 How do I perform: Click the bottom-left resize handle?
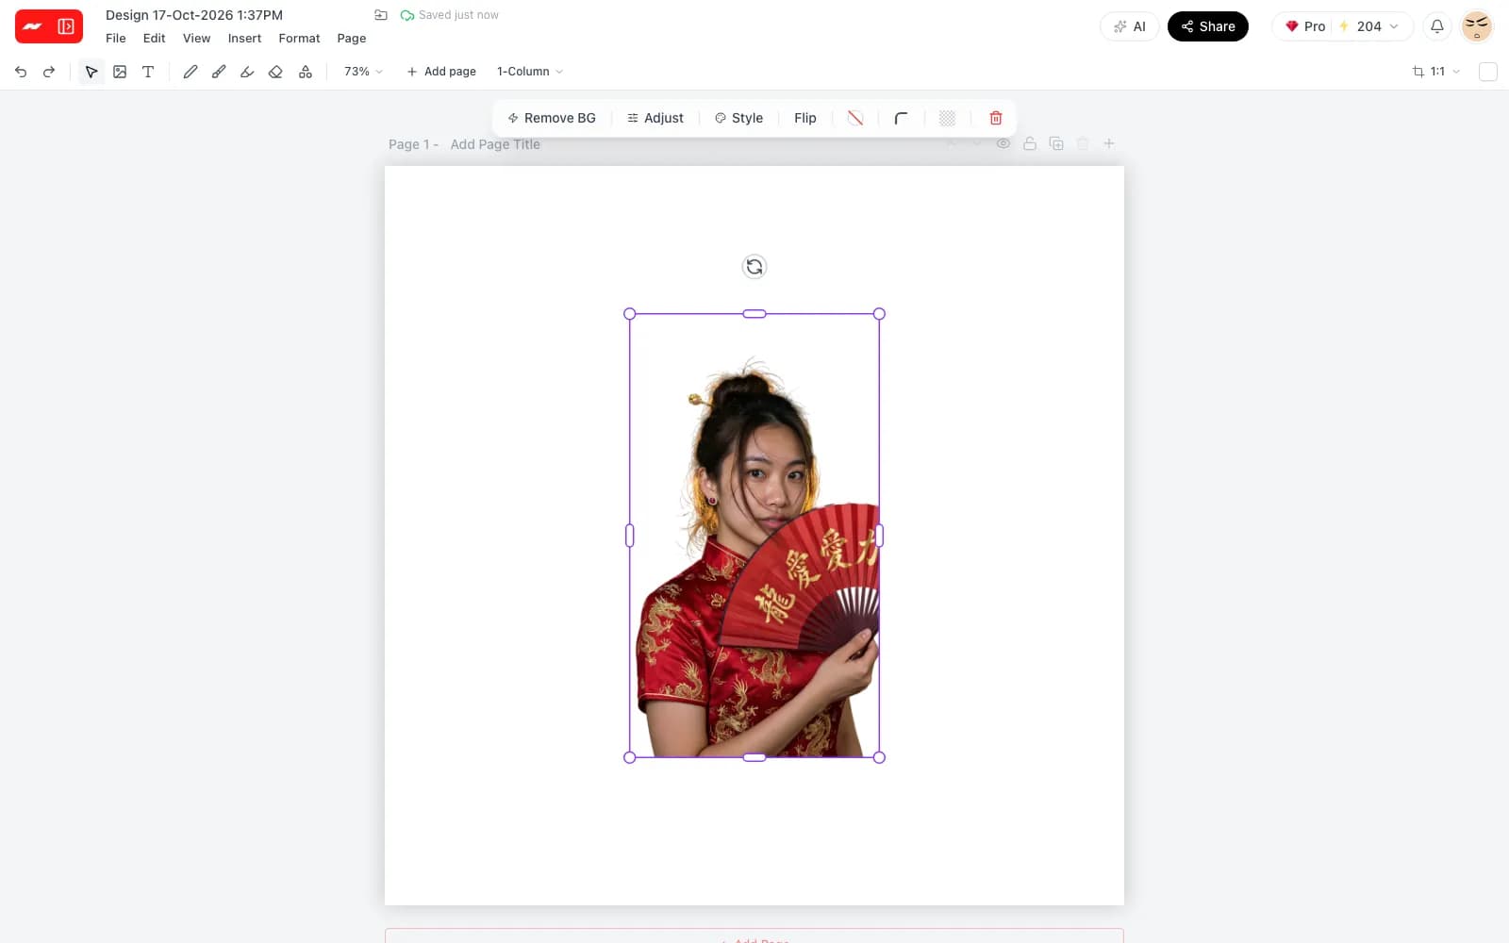pyautogui.click(x=630, y=757)
